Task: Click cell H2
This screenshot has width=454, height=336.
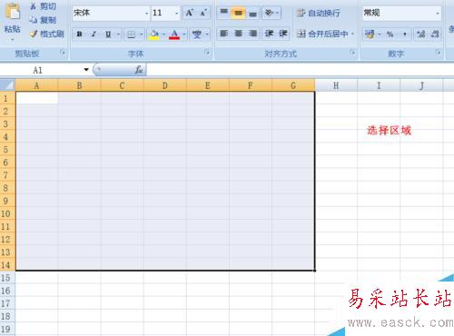Action: (336, 111)
